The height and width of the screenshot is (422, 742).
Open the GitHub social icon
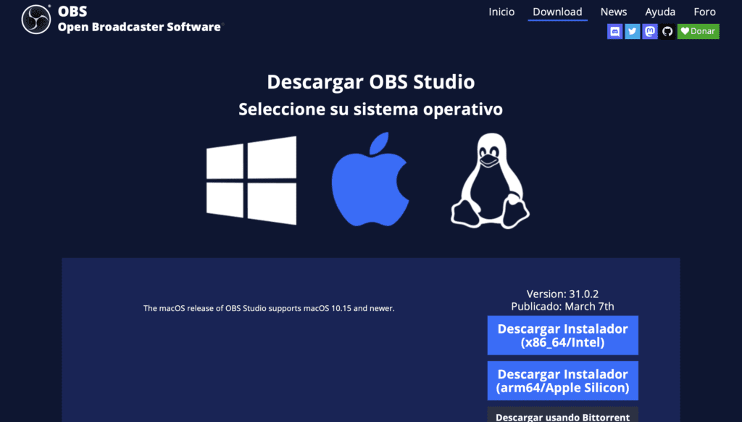click(667, 32)
